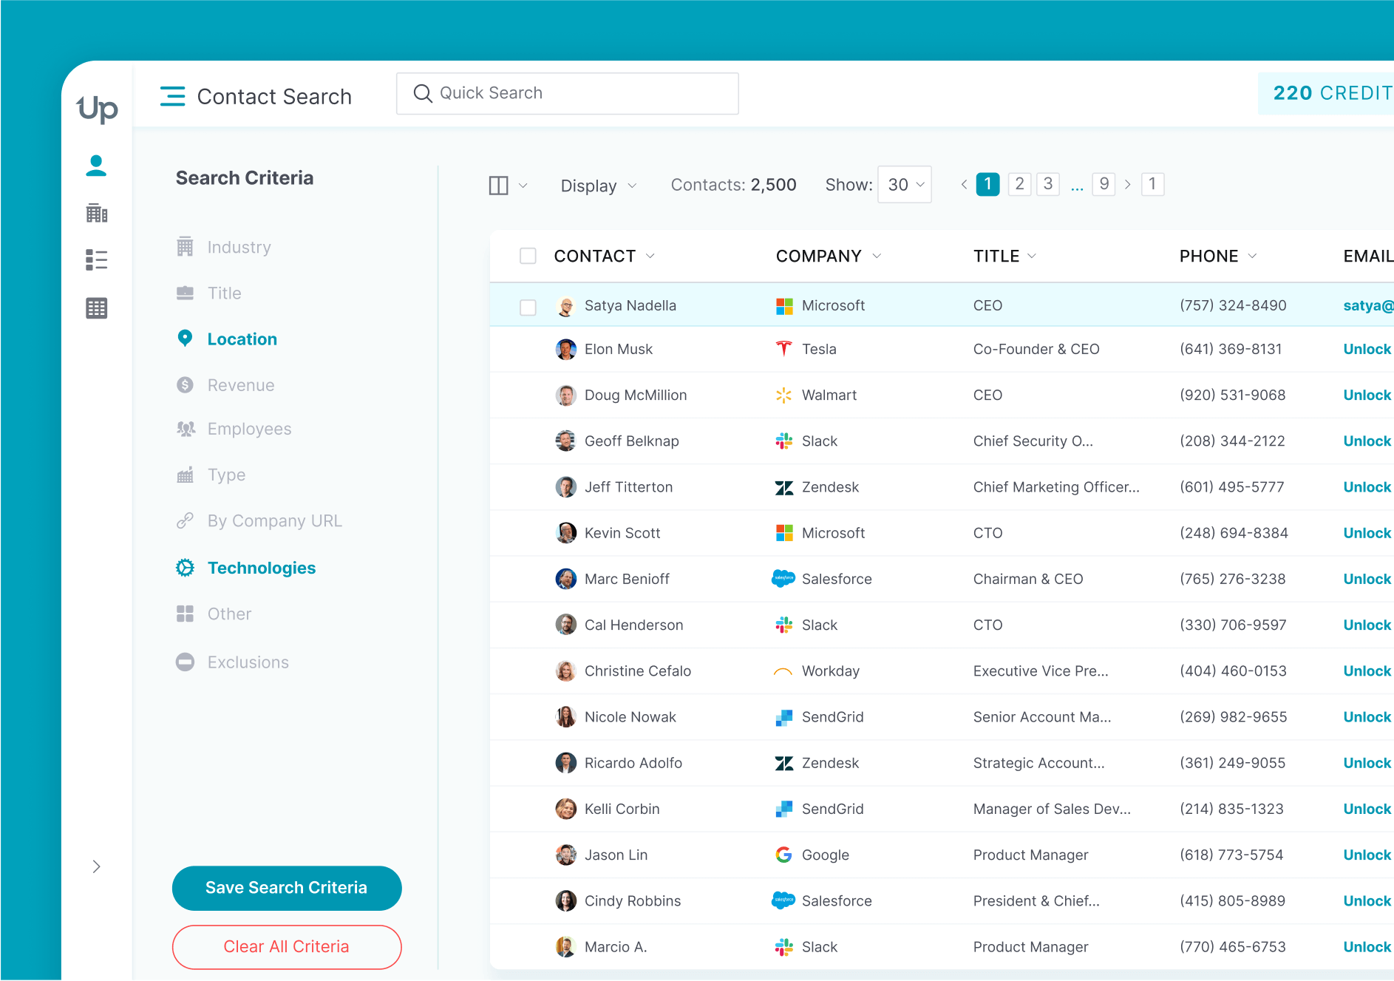Click the Other grid icon in criteria
This screenshot has height=981, width=1394.
185,614
